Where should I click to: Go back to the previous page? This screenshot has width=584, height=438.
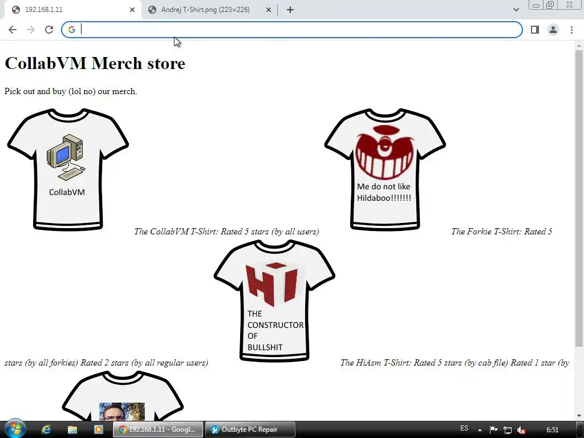13,30
